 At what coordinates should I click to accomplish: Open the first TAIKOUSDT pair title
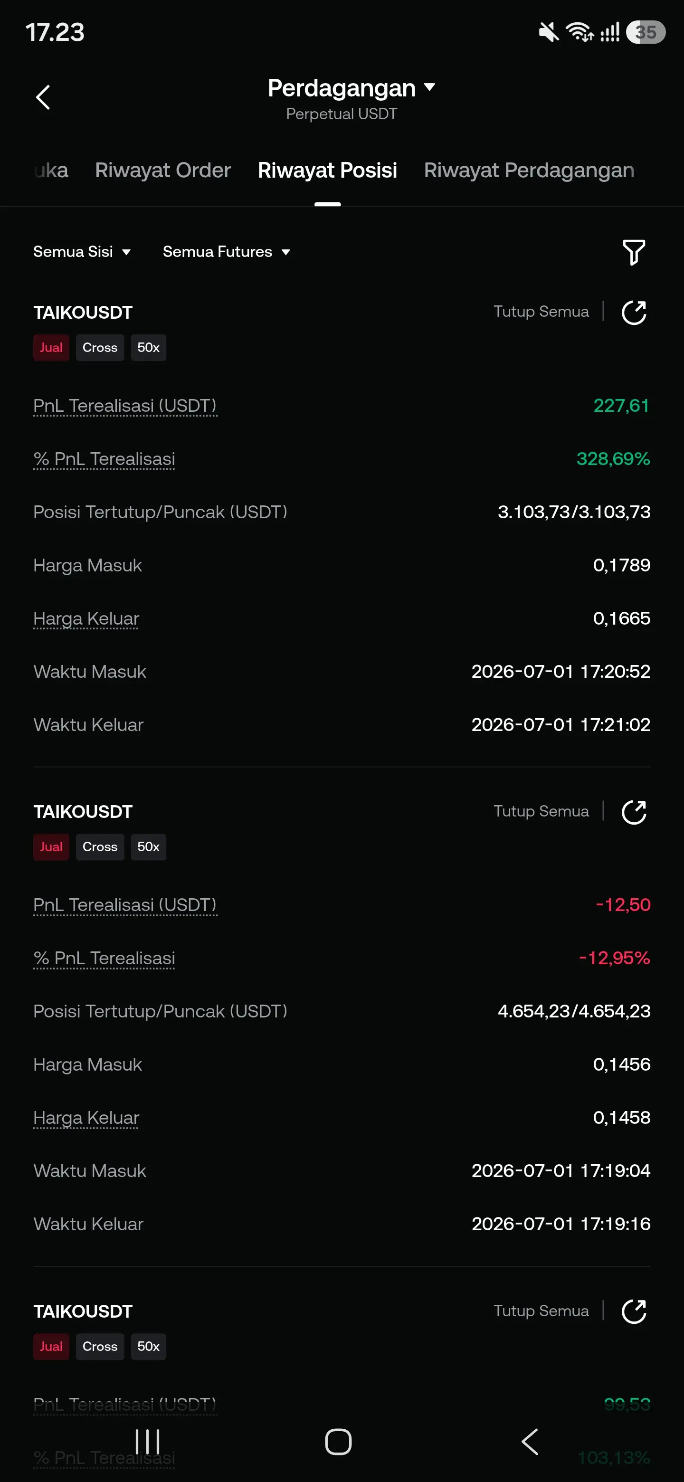pos(83,313)
